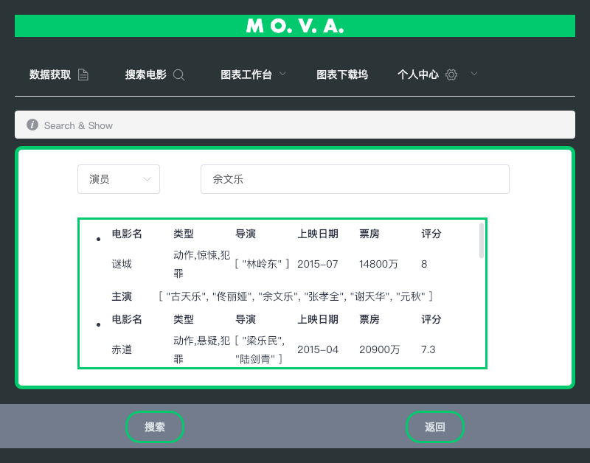Screen dimensions: 590x463
Task: Click the rating value 7.3
Action: pyautogui.click(x=428, y=349)
